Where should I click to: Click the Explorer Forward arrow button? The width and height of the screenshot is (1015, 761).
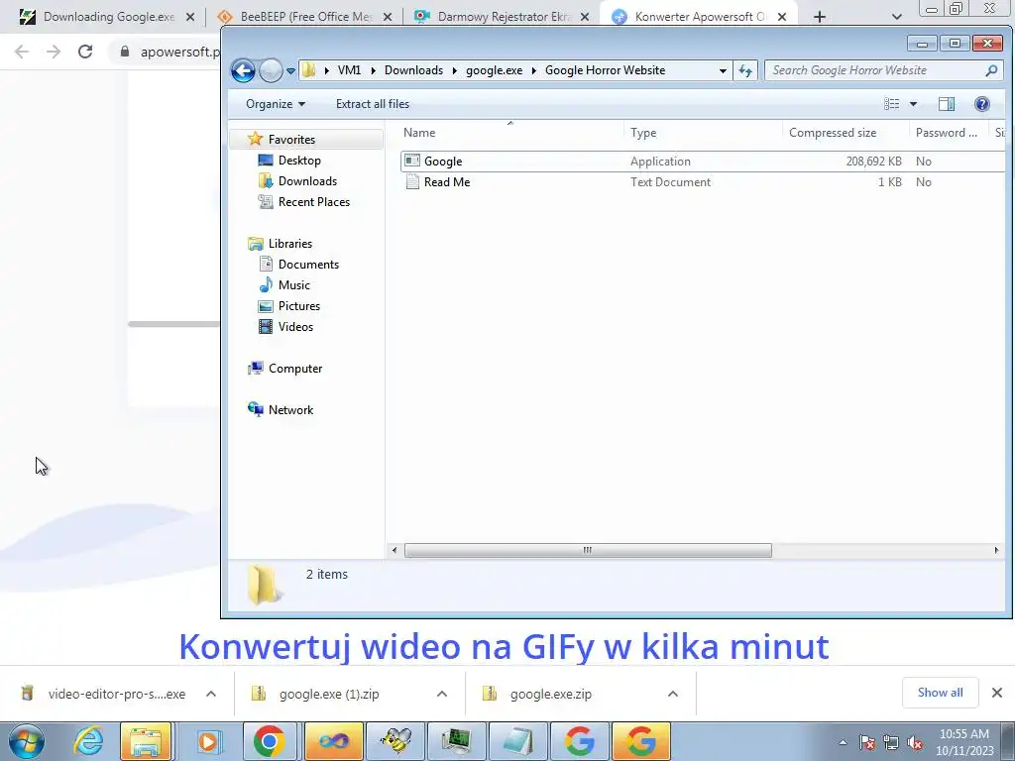[271, 70]
